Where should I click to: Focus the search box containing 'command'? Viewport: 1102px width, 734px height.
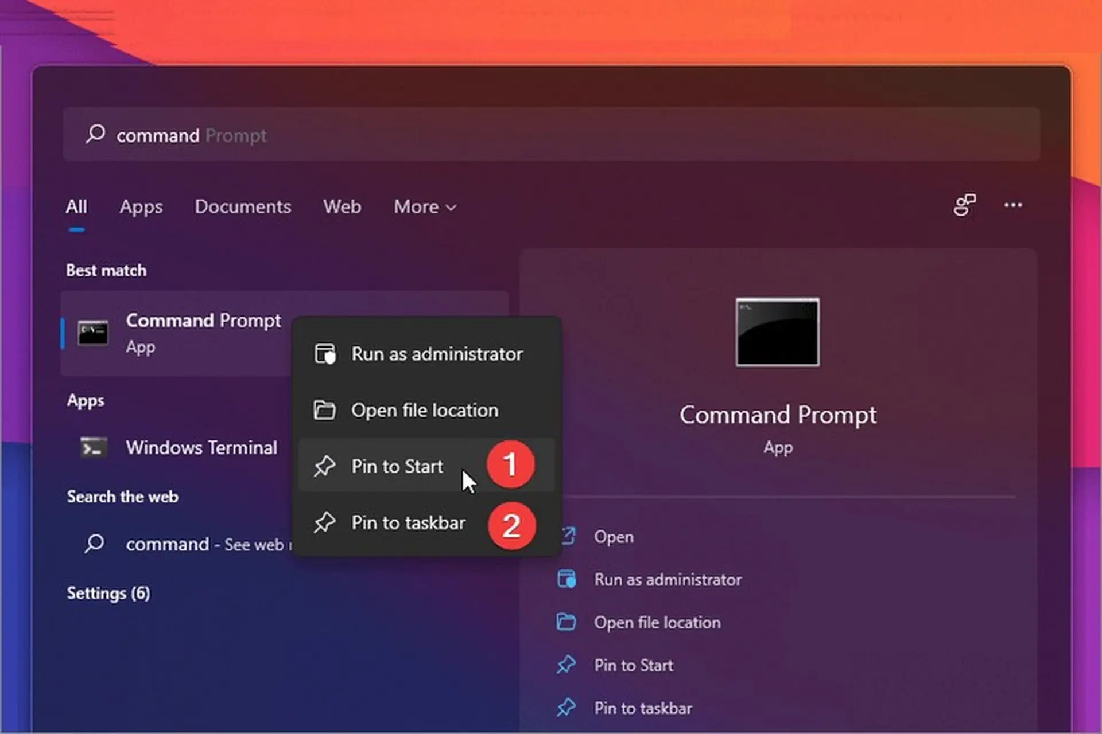[551, 135]
